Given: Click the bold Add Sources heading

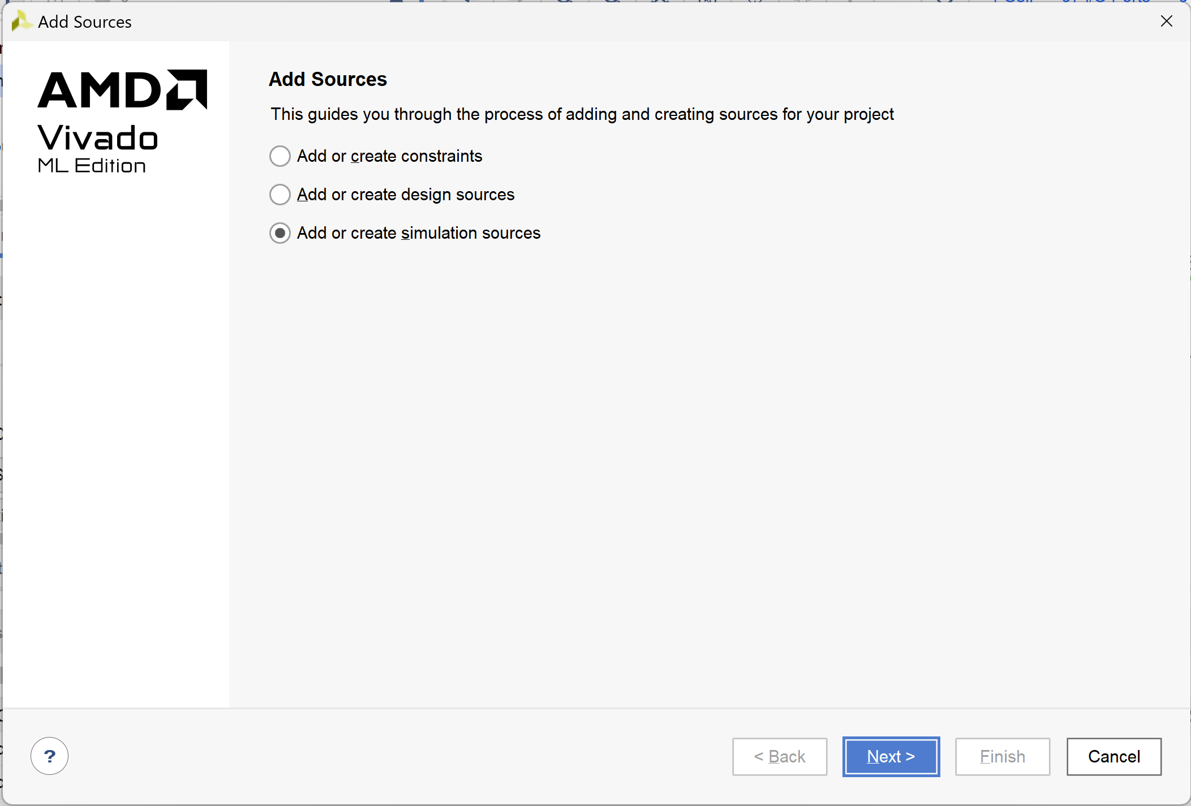Looking at the screenshot, I should (328, 79).
